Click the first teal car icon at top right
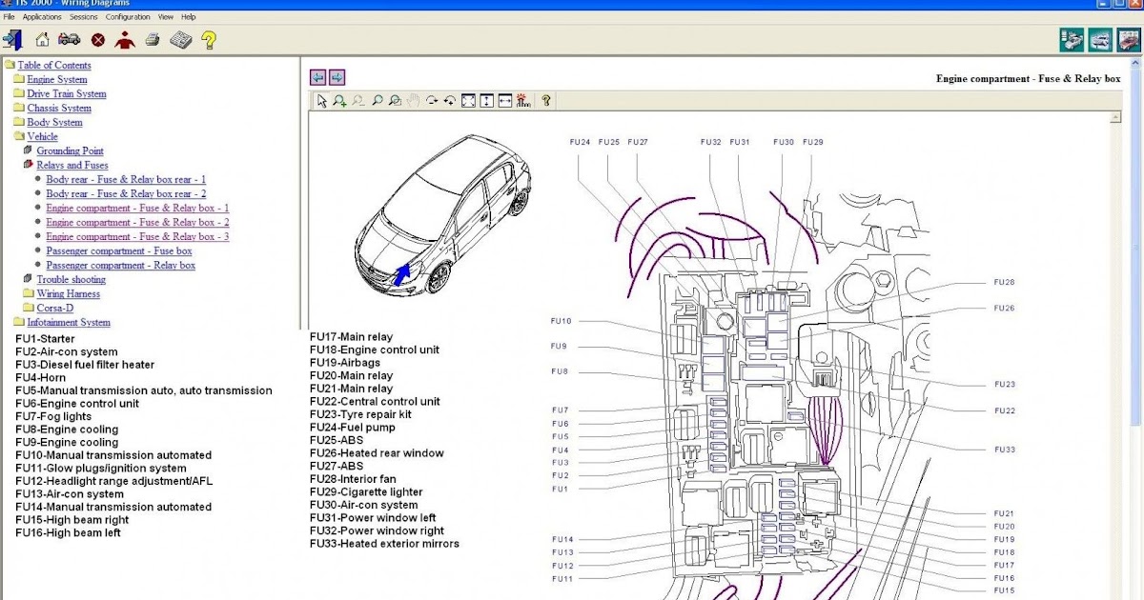Screen dimensions: 1144x600 coord(1072,40)
